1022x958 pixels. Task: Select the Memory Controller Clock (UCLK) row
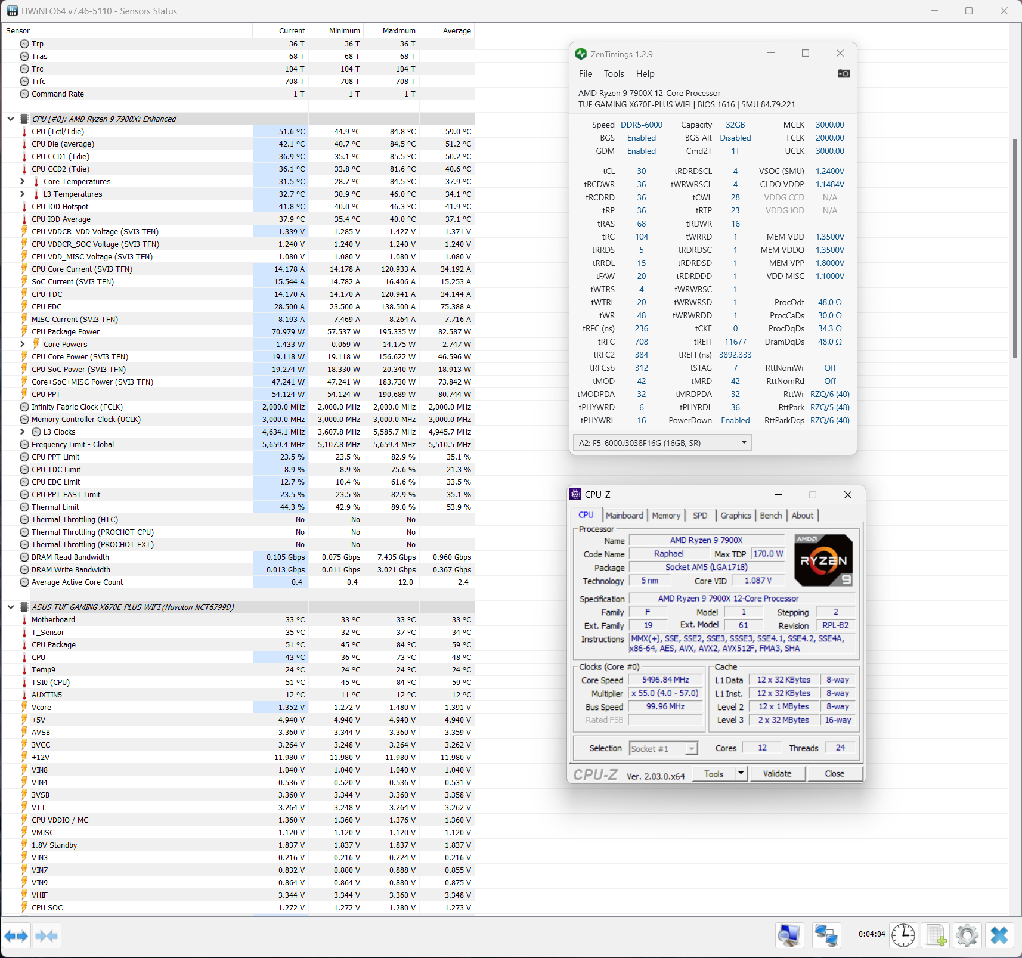(239, 420)
